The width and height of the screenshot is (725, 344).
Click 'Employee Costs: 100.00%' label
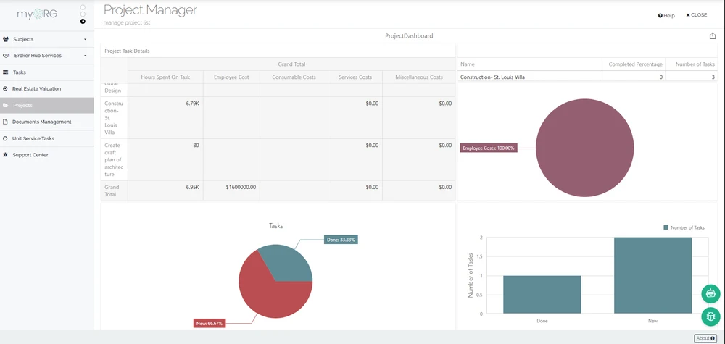(489, 148)
